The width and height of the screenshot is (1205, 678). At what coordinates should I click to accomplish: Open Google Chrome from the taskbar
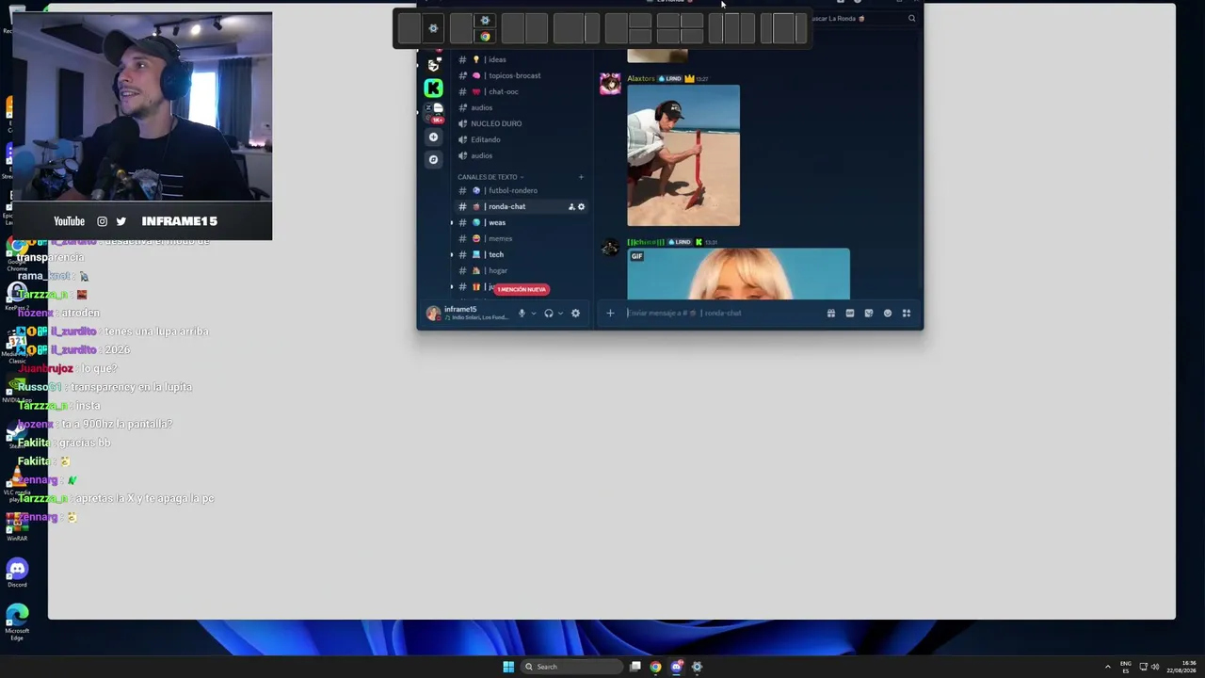click(x=655, y=667)
